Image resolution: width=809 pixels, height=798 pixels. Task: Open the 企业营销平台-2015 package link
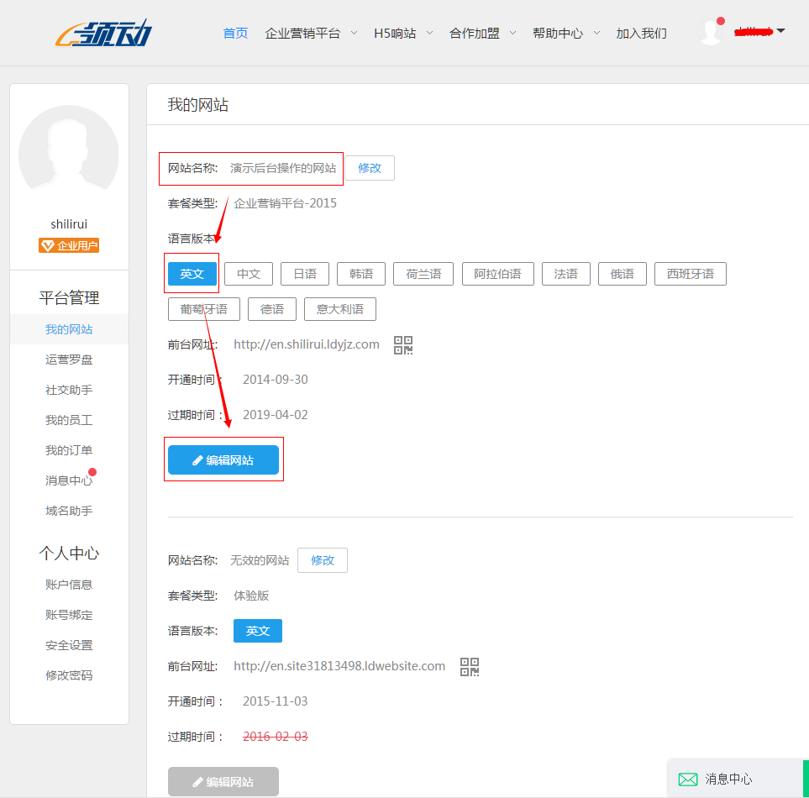(285, 202)
